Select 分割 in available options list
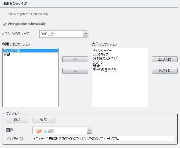The width and height of the screenshot is (180, 148). coord(7,55)
